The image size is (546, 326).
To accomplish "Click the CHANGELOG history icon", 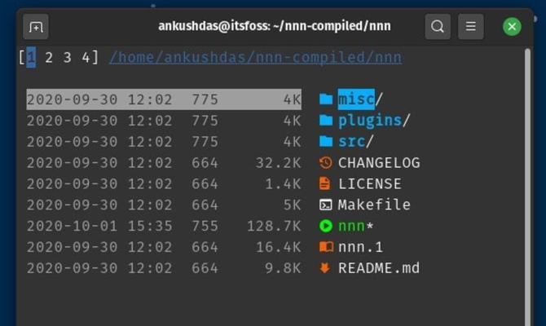I will 326,163.
